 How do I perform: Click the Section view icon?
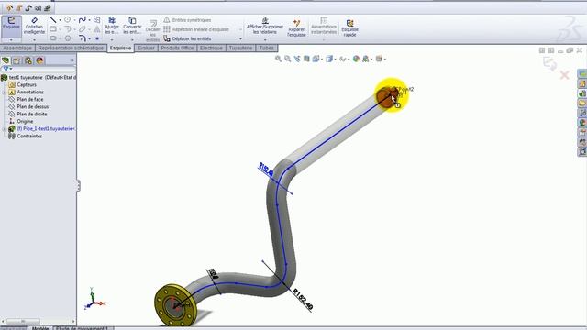coord(306,59)
